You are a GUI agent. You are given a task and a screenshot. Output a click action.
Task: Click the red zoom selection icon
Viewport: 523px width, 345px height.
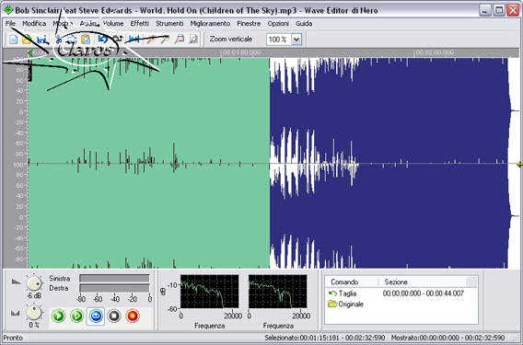pos(180,40)
